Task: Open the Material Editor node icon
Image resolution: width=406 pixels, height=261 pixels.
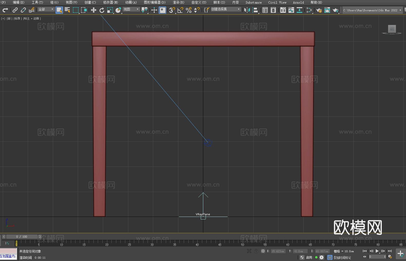Action: [309, 10]
